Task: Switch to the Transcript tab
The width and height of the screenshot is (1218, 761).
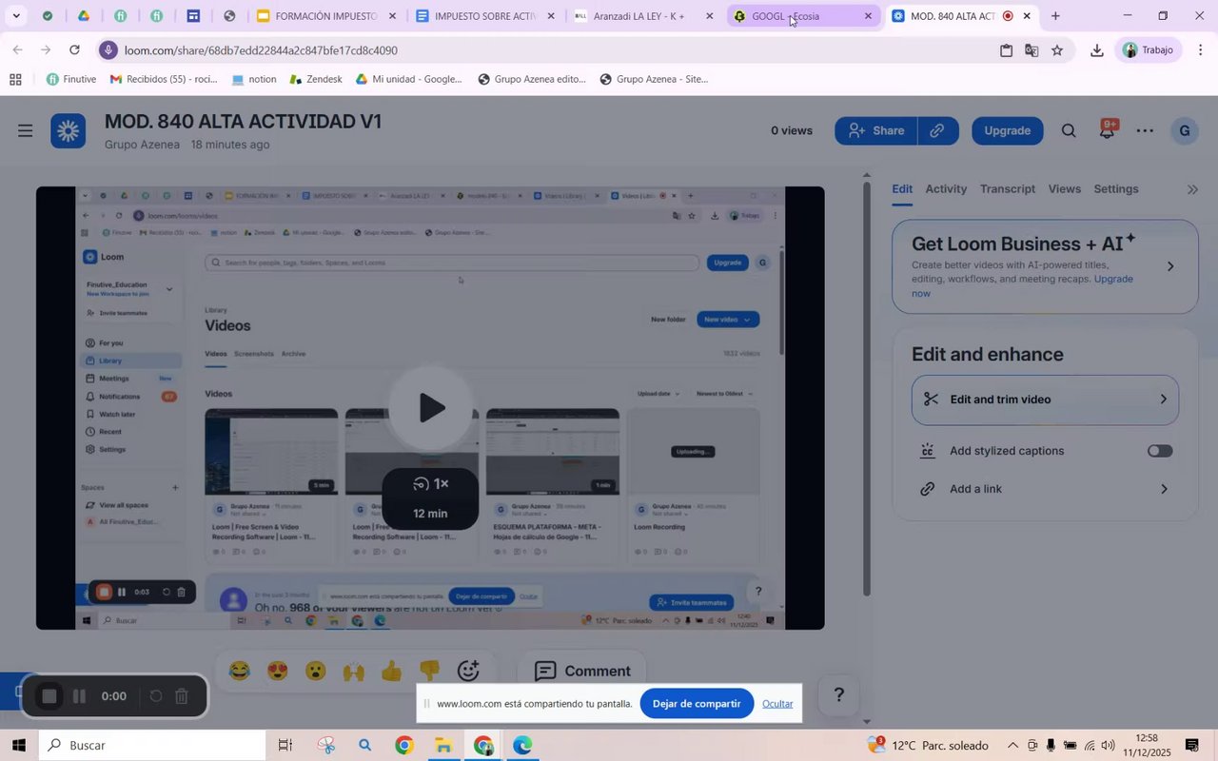Action: [1008, 189]
